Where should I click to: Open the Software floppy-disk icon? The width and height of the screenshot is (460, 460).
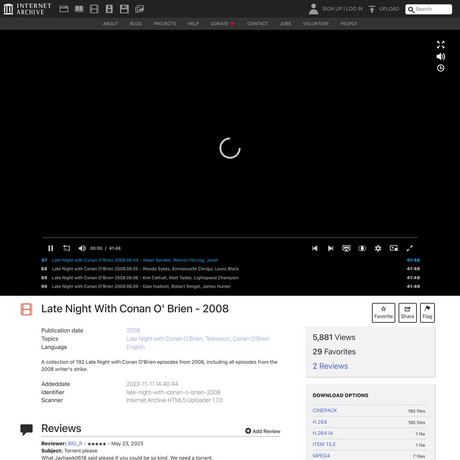[124, 9]
